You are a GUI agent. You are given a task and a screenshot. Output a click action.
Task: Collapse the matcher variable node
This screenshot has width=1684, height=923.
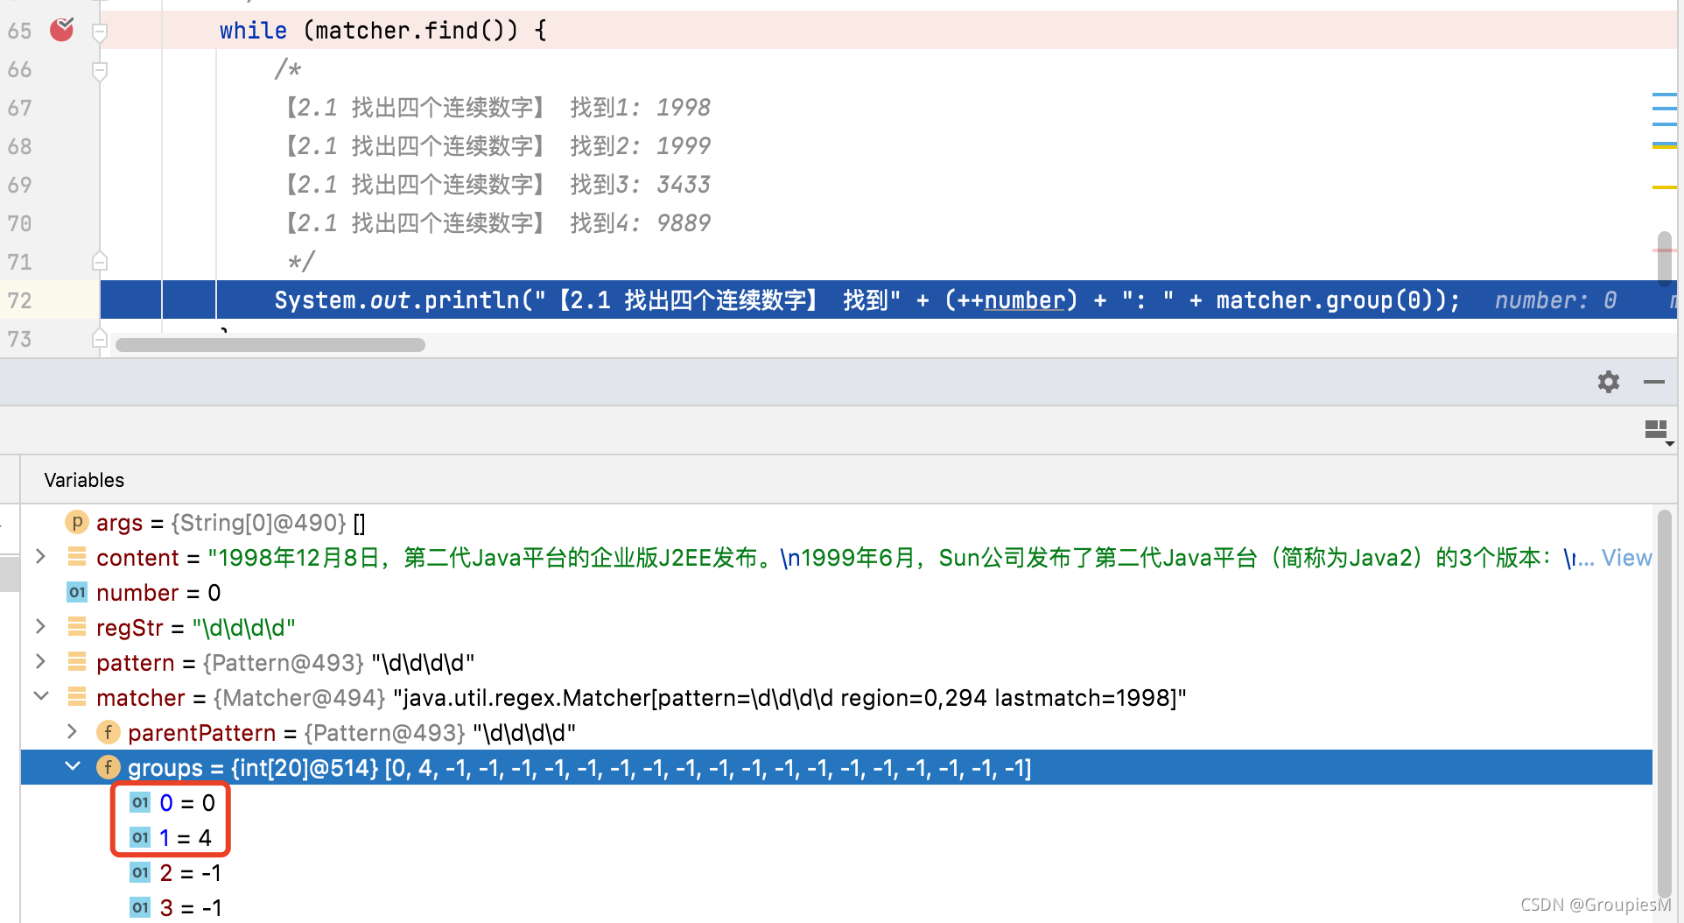(x=40, y=697)
